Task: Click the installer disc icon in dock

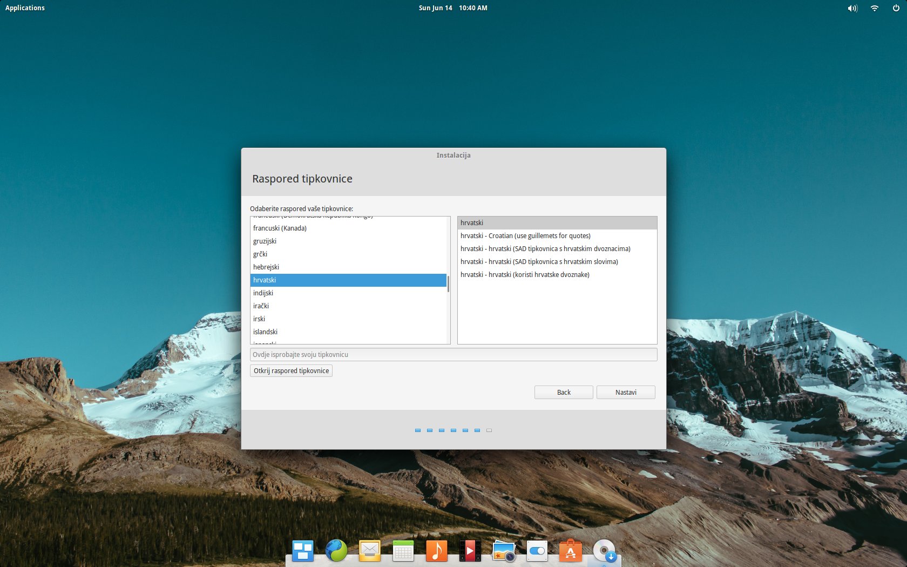Action: (x=604, y=551)
